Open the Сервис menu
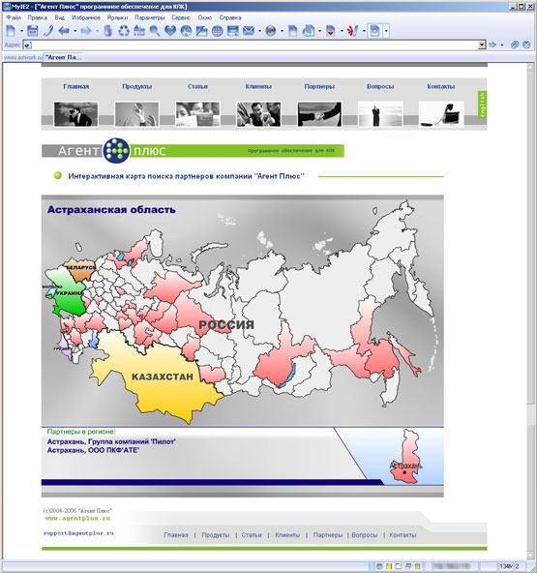This screenshot has height=573, width=537. [x=181, y=17]
